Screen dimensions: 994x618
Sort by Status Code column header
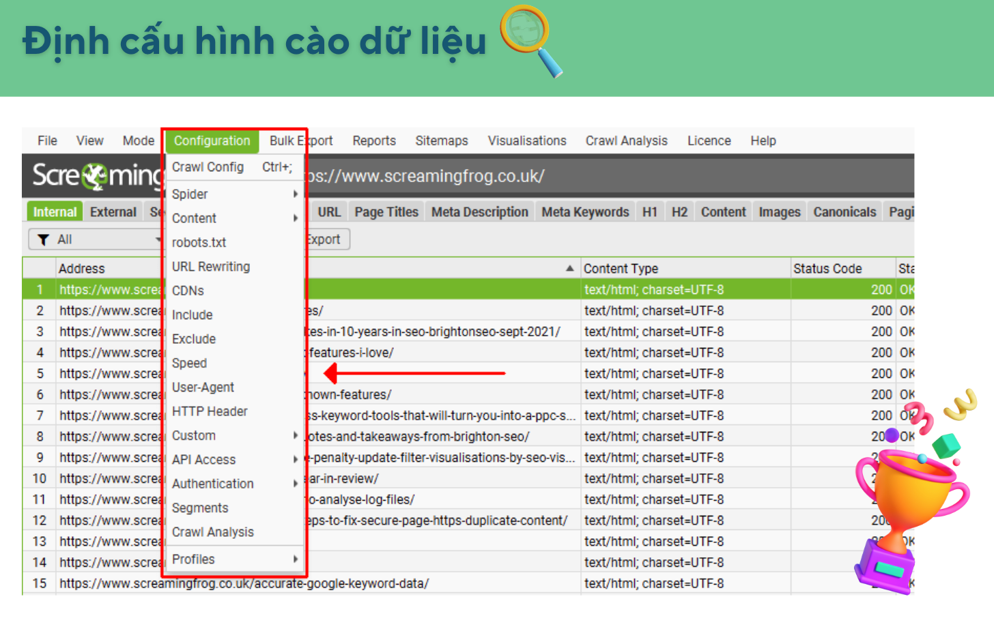point(842,269)
